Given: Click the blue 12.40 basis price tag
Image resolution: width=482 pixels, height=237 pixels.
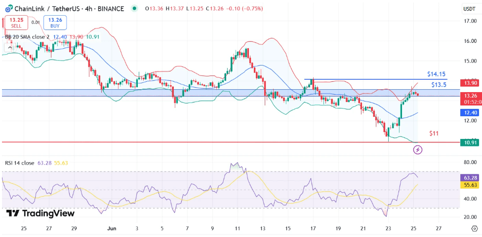Looking at the screenshot, I should click(469, 113).
